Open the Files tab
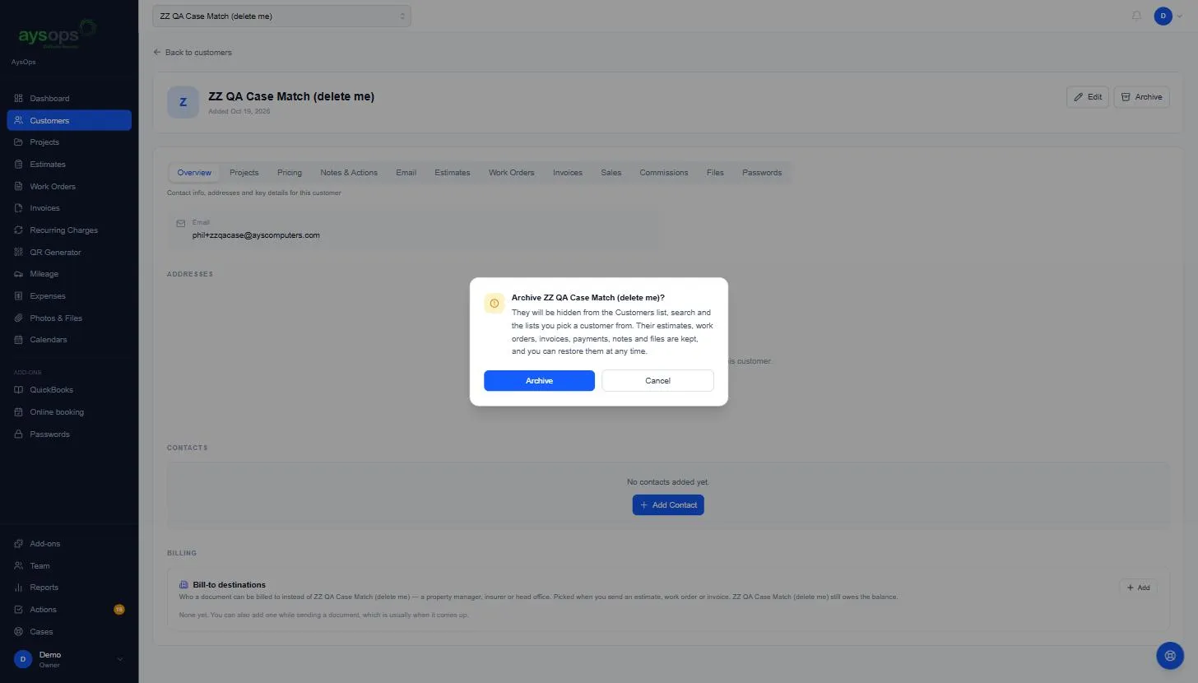Screen dimensions: 1198x683 tap(715, 173)
